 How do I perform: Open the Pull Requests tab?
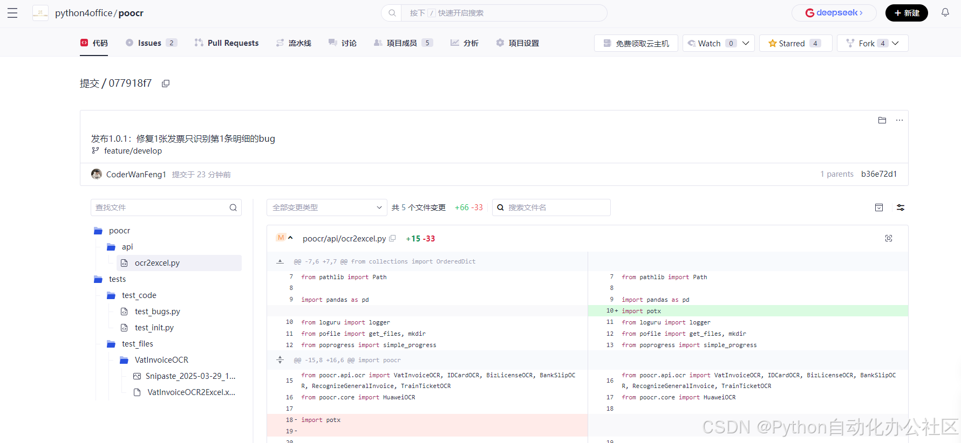227,43
